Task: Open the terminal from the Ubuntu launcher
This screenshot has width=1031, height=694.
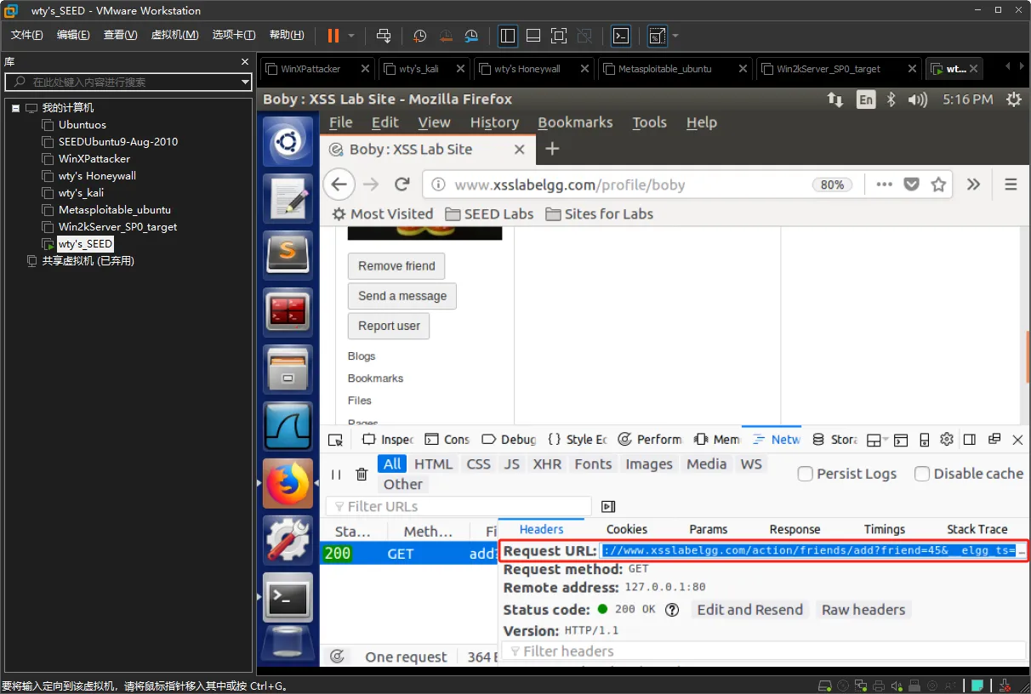Action: point(288,597)
